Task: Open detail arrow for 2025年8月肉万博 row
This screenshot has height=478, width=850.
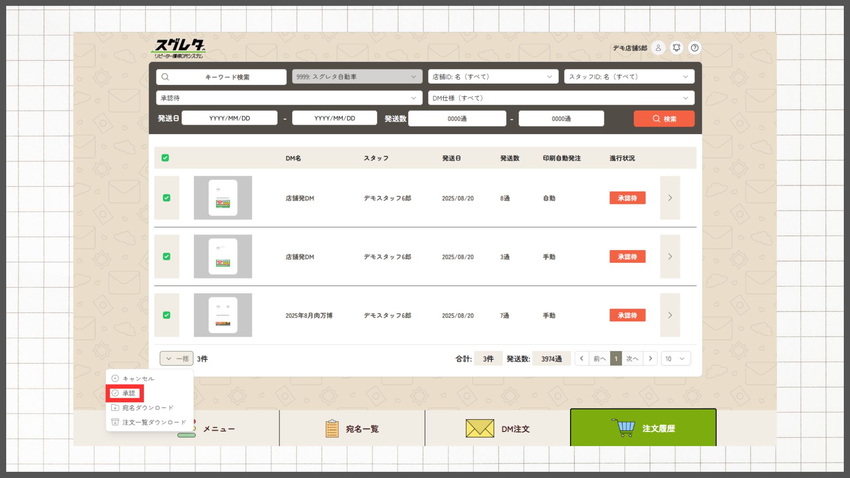Action: (670, 315)
